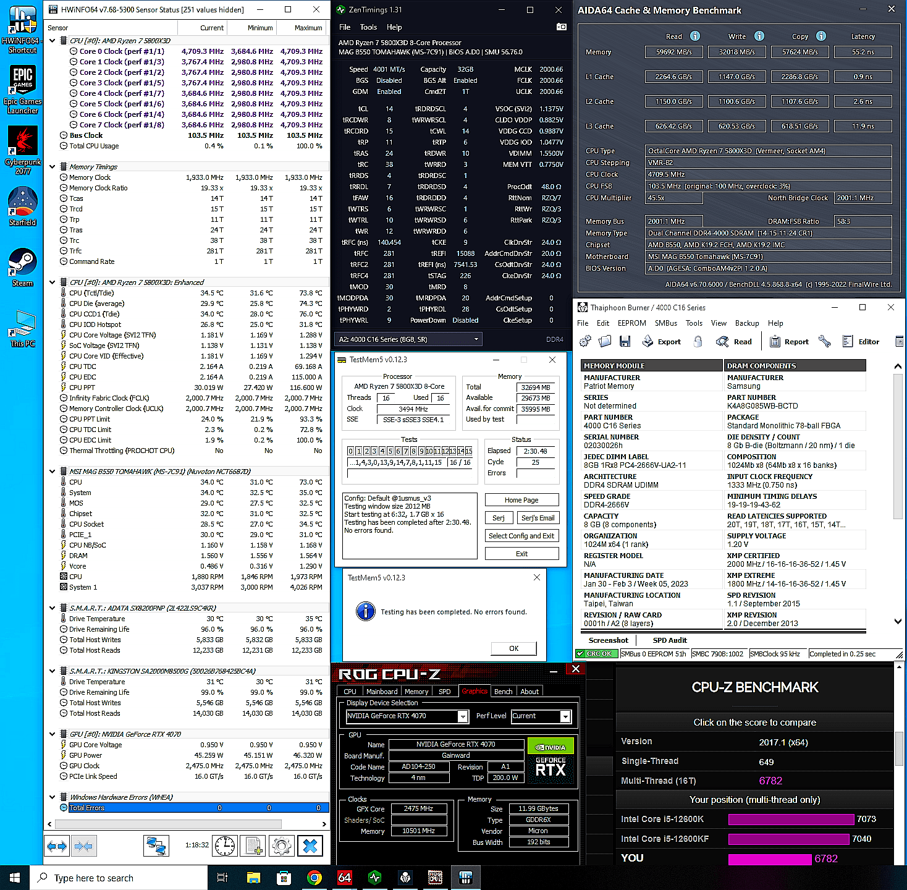Click Serj's Email button in TestMem5

tap(538, 518)
